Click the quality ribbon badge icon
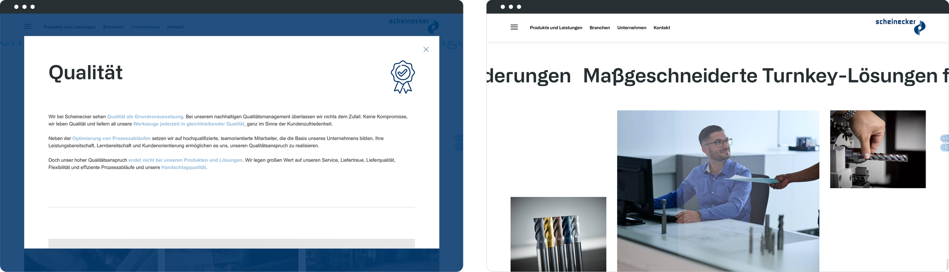Screen dimensions: 949x272 tap(403, 77)
